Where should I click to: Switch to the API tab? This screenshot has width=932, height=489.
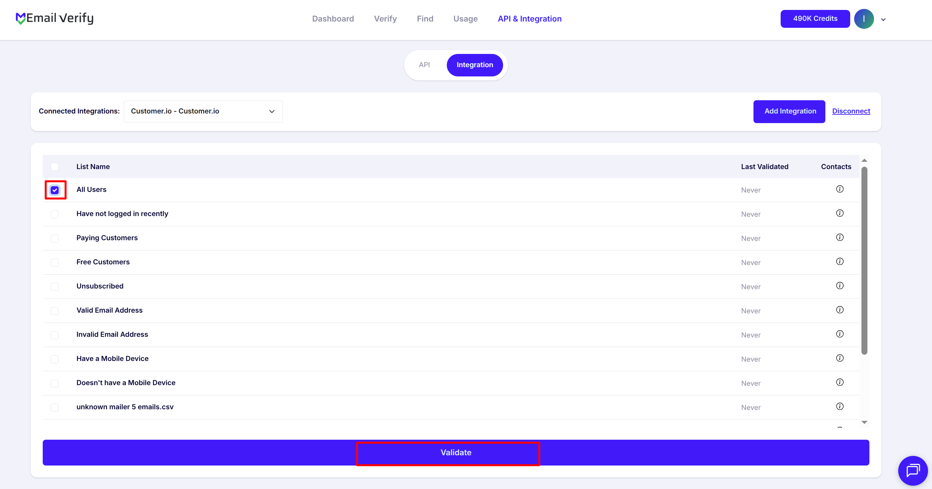pyautogui.click(x=424, y=65)
